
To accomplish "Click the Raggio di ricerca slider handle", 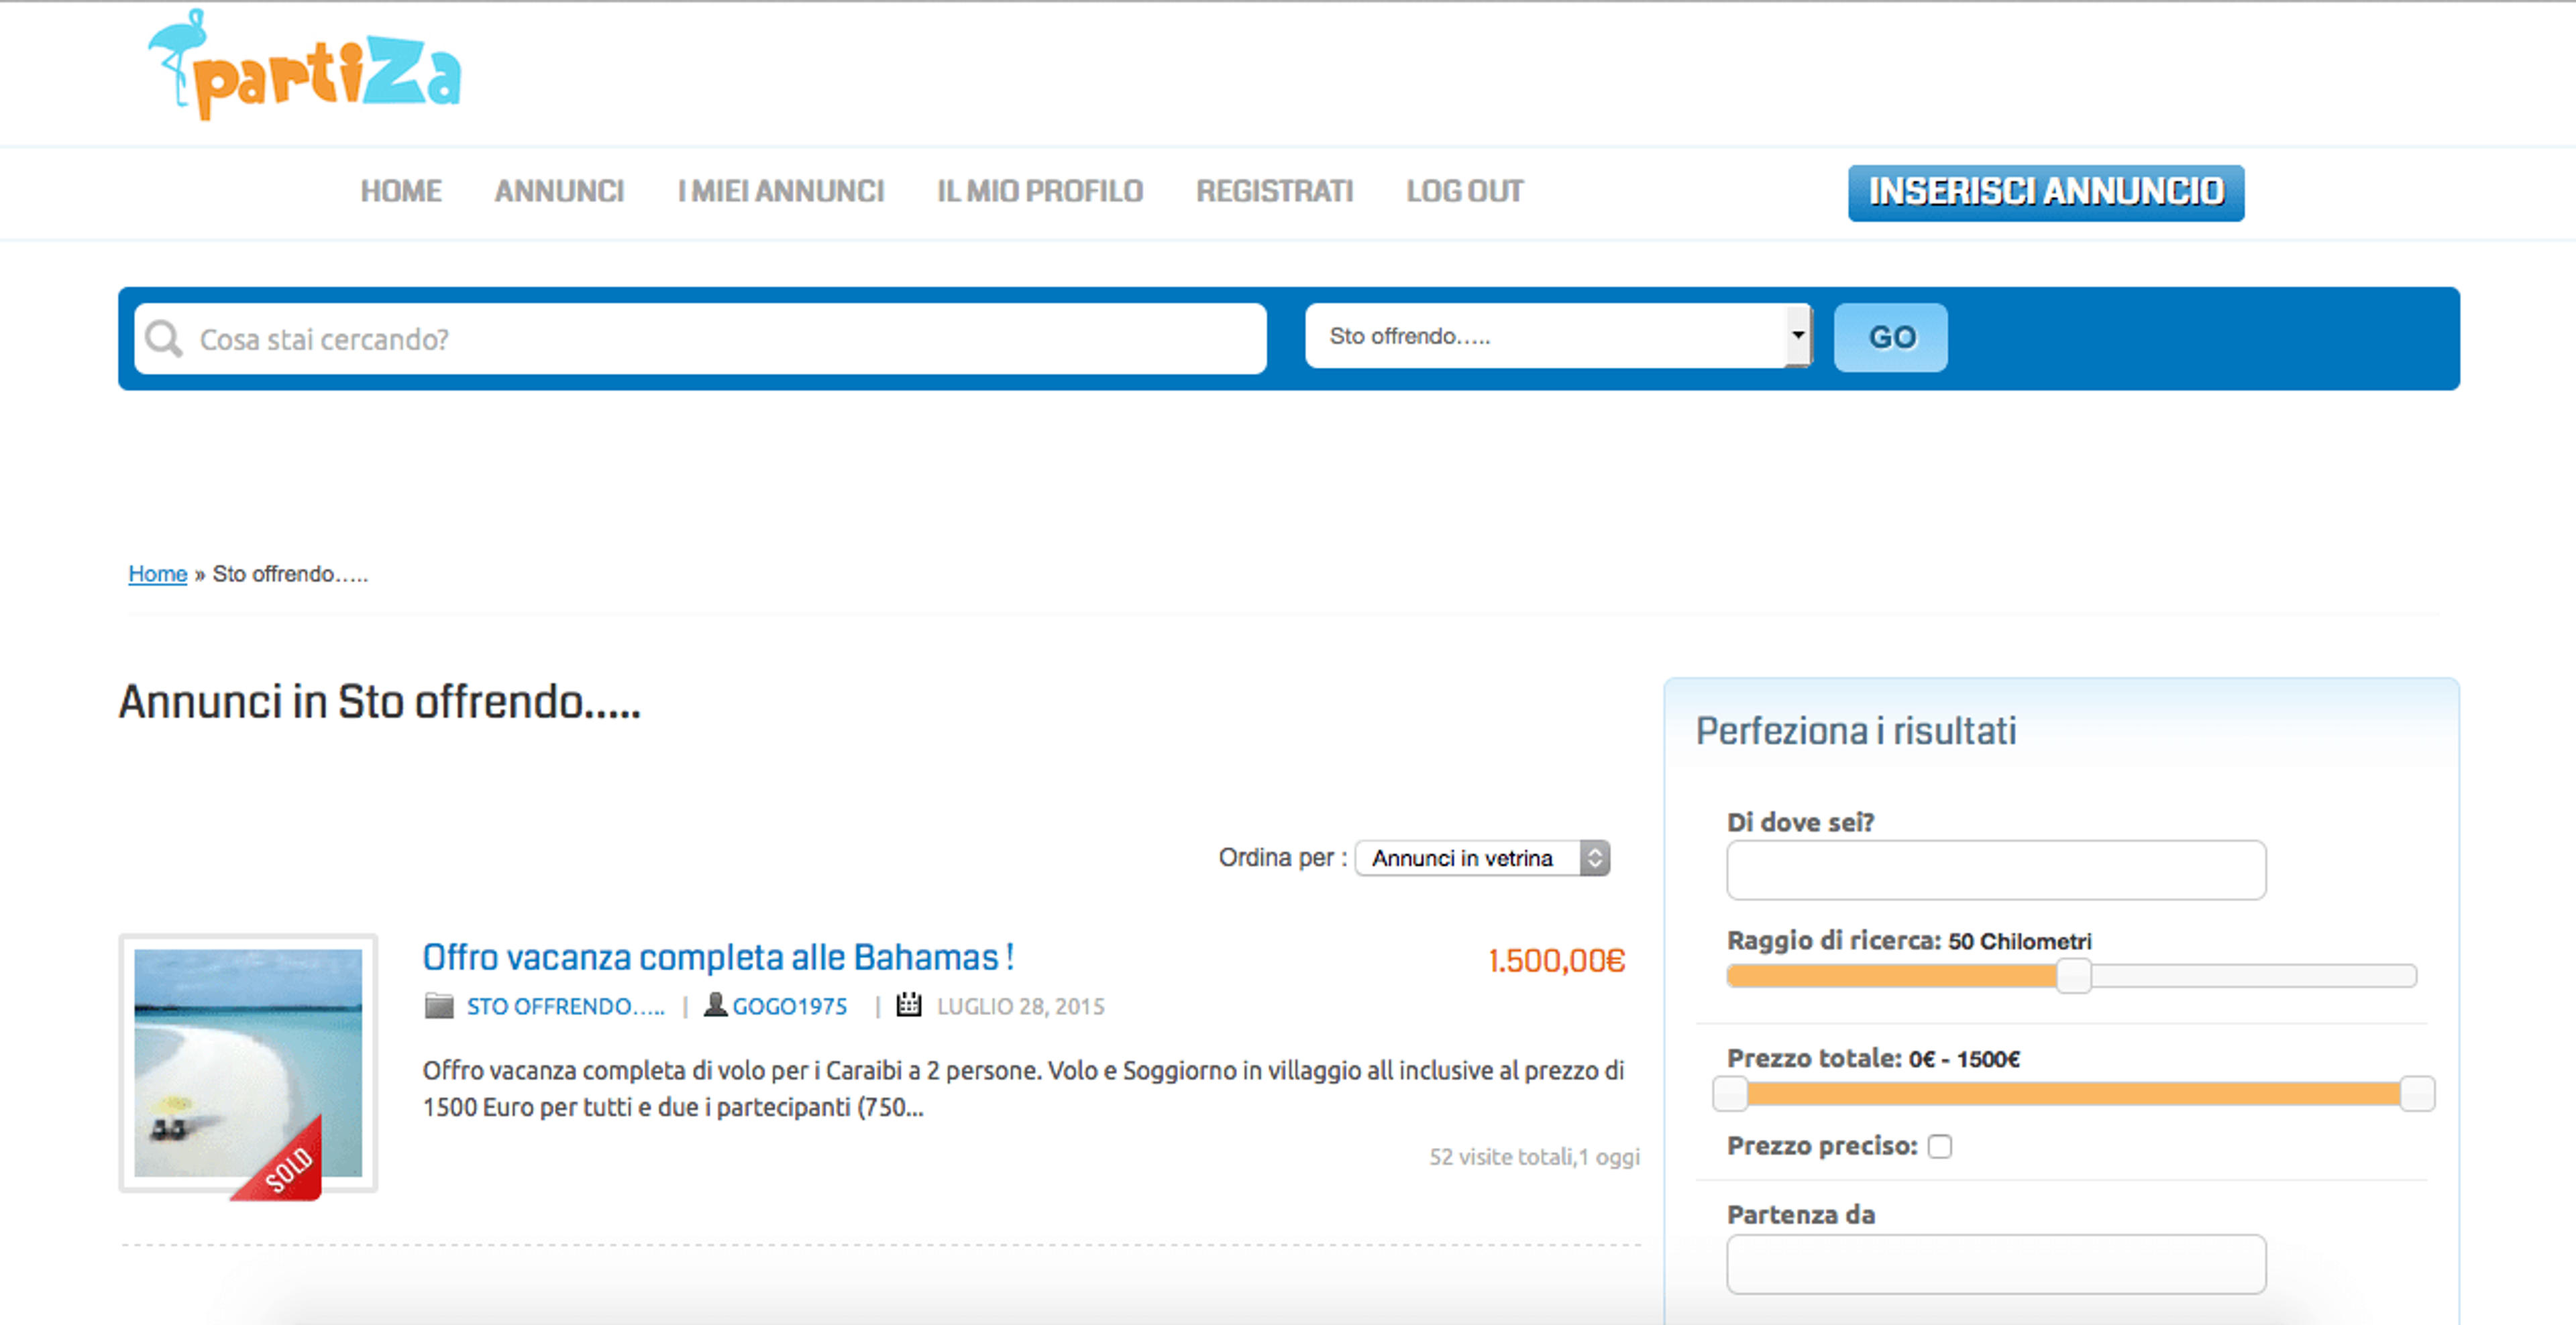I will click(x=2074, y=975).
